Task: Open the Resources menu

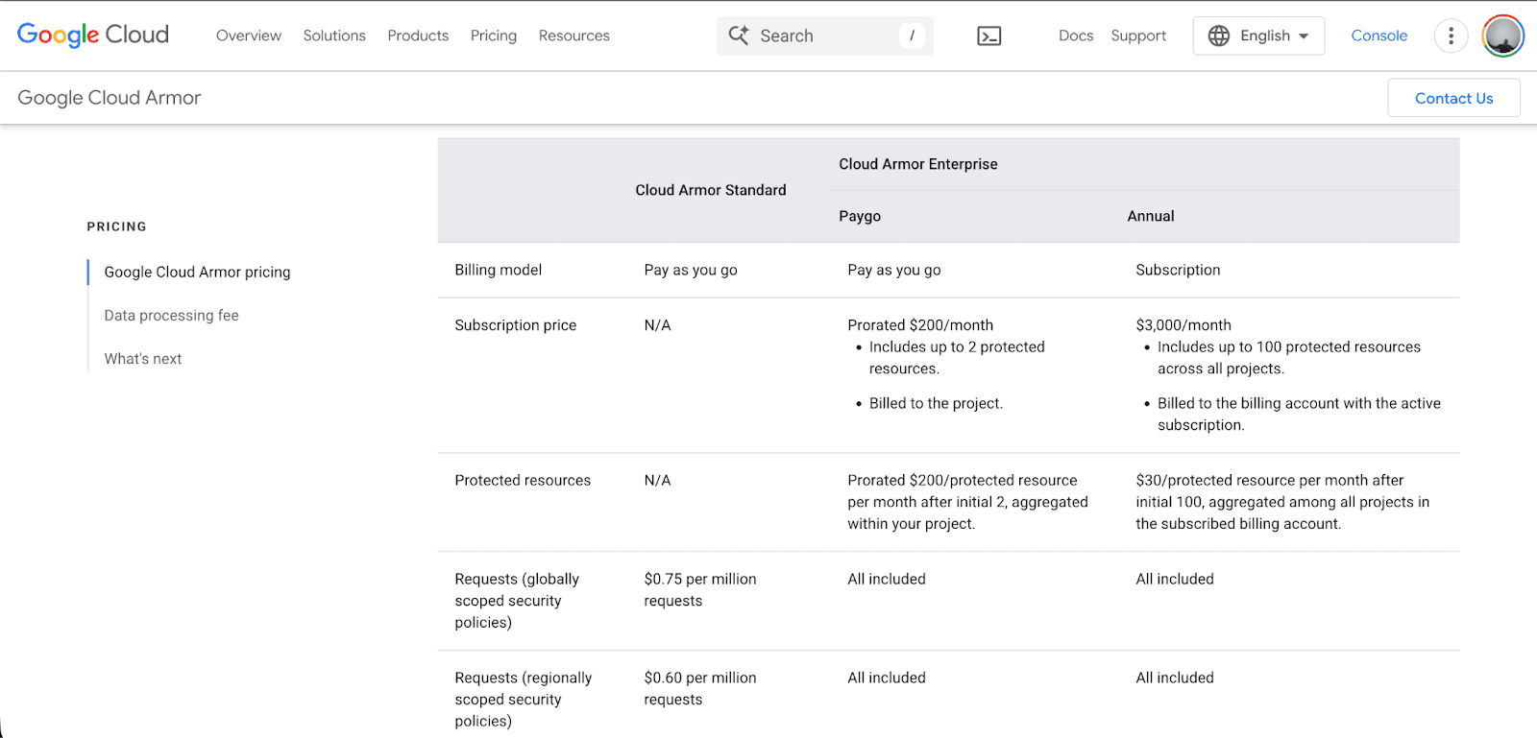Action: [573, 36]
